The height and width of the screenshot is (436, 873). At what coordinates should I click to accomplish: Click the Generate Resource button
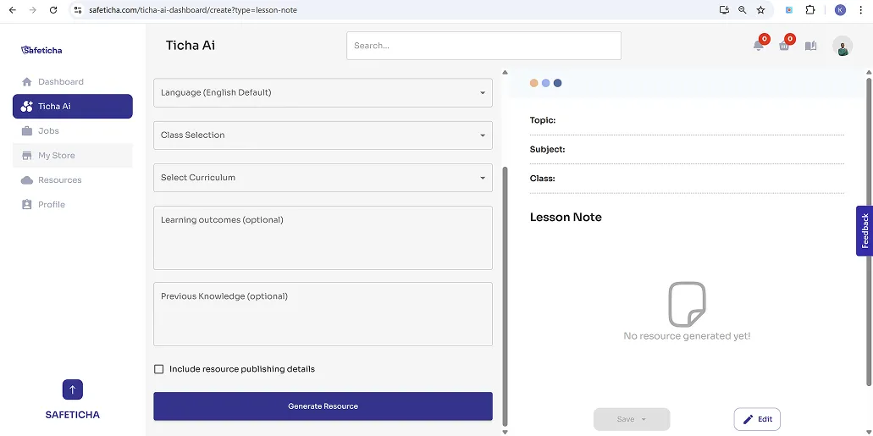point(323,406)
